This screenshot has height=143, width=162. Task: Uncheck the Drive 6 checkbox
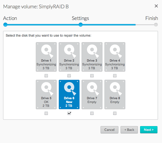point(69,113)
